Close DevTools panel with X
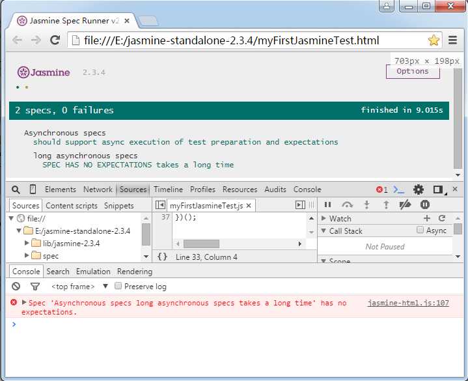468x381 pixels. (x=455, y=189)
